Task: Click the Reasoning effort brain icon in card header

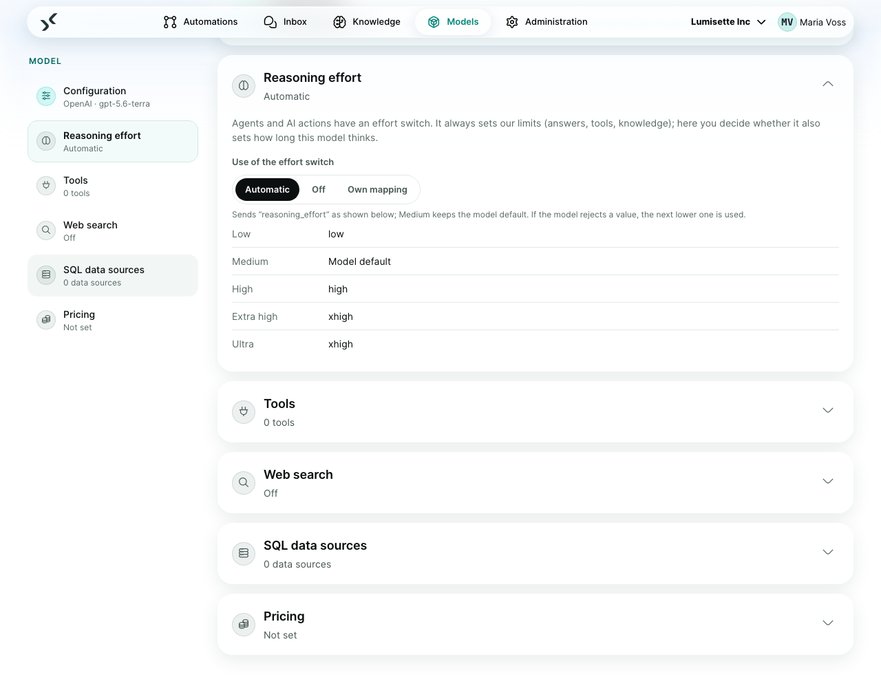Action: click(x=244, y=86)
